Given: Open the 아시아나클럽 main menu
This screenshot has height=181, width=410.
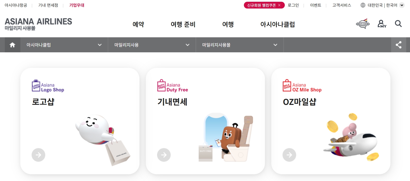Looking at the screenshot, I should pyautogui.click(x=278, y=24).
